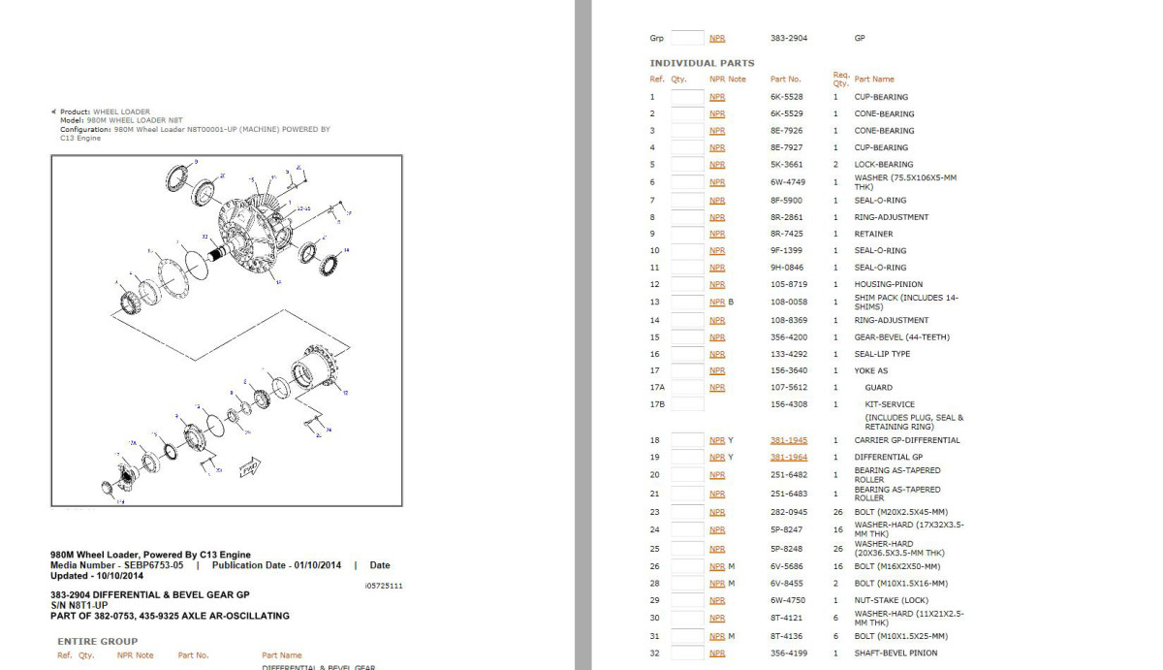Click NPR link for 6V-5686 BOLT
Viewport: 1163px width, 670px height.
click(x=717, y=566)
